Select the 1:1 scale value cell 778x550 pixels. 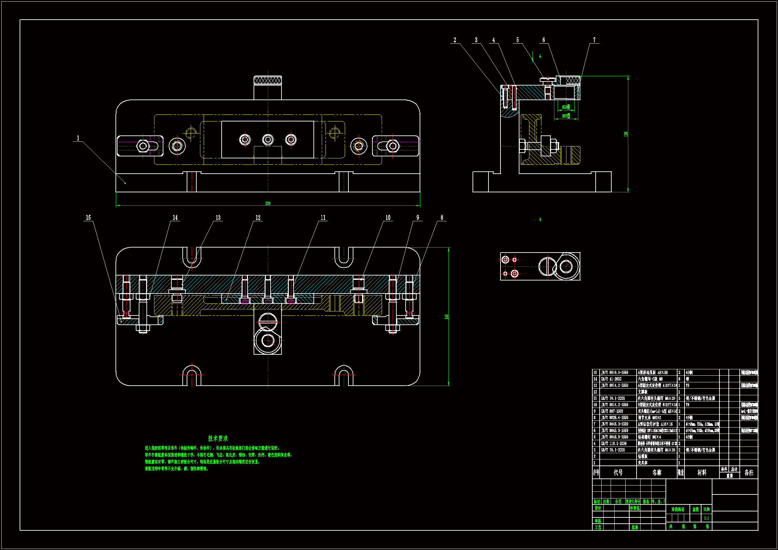706,518
